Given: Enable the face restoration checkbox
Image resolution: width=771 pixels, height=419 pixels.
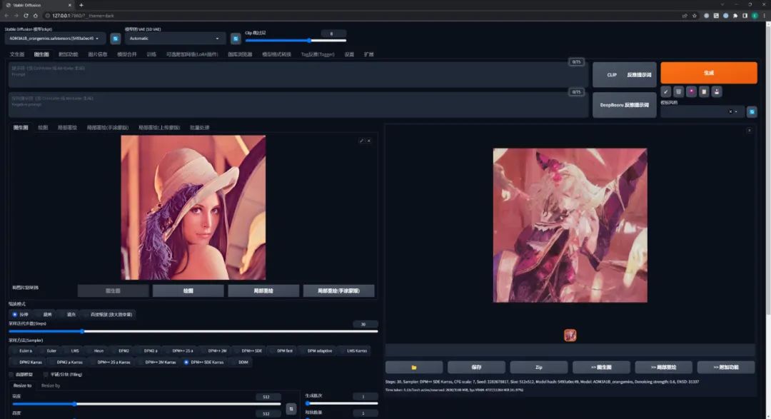Looking at the screenshot, I should [x=21, y=374].
